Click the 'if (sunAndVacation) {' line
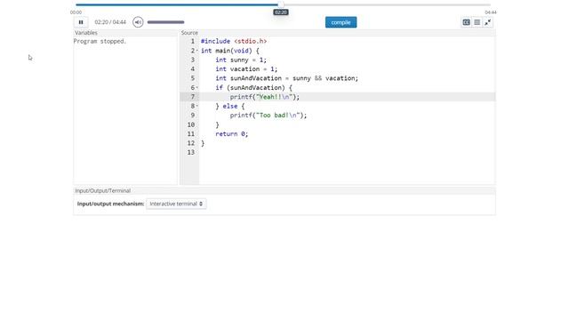Screen dimensions: 569x320 (253, 88)
